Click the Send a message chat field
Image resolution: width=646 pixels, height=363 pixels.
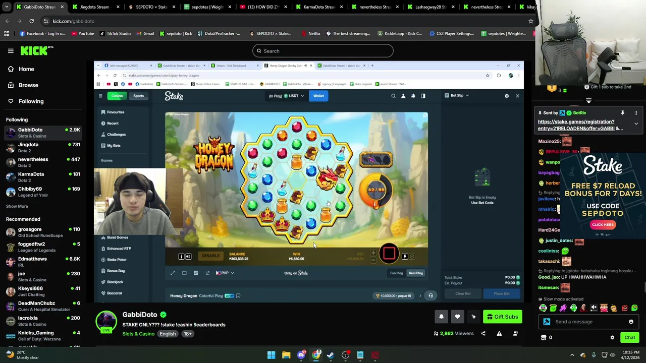(588, 322)
